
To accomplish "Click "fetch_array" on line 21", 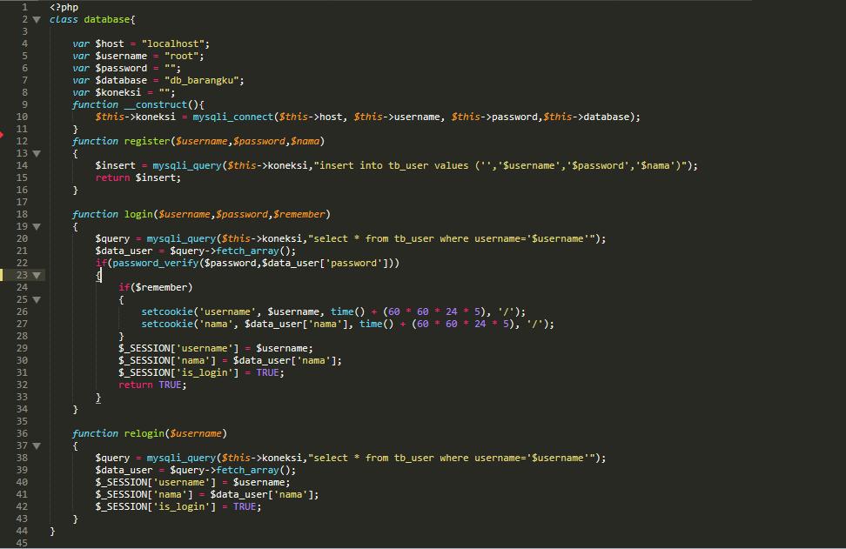I will click(x=248, y=251).
